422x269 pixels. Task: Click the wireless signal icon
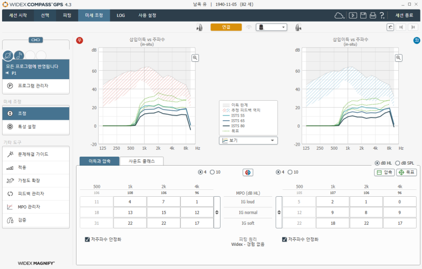249,27
